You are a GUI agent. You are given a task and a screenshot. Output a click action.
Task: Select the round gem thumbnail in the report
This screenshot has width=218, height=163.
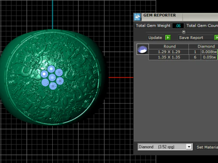coord(143,49)
